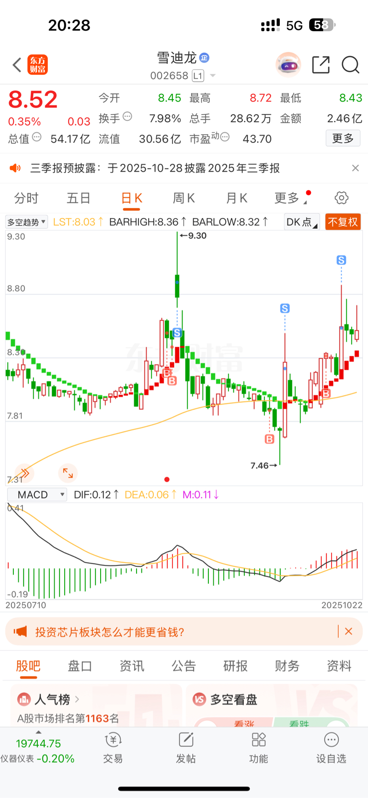The height and width of the screenshot is (798, 368).
Task: Tap the B buy marker near 7.46 low
Action: [269, 439]
